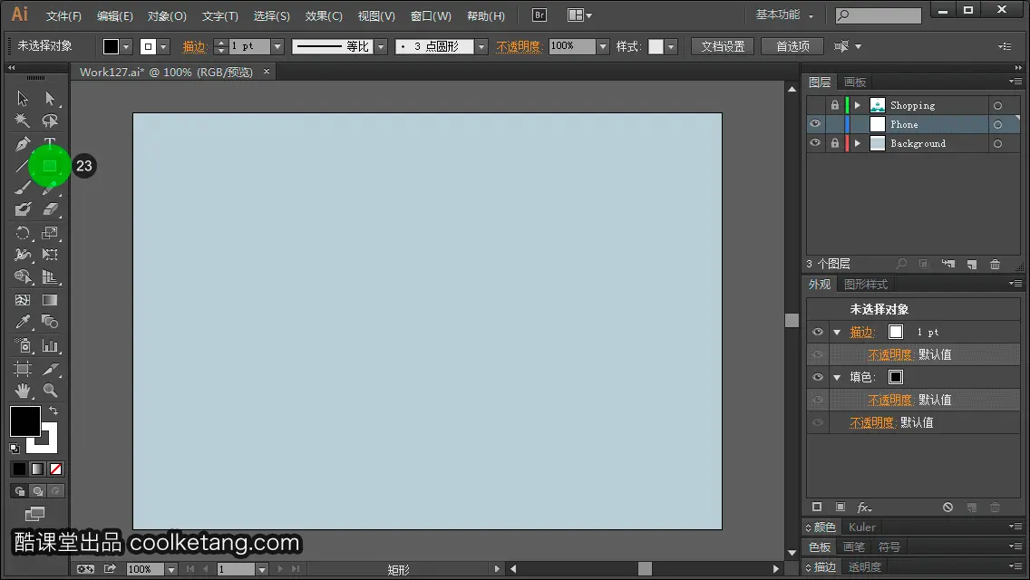Open Adobe Bridge via Br icon
1030x580 pixels.
point(539,15)
